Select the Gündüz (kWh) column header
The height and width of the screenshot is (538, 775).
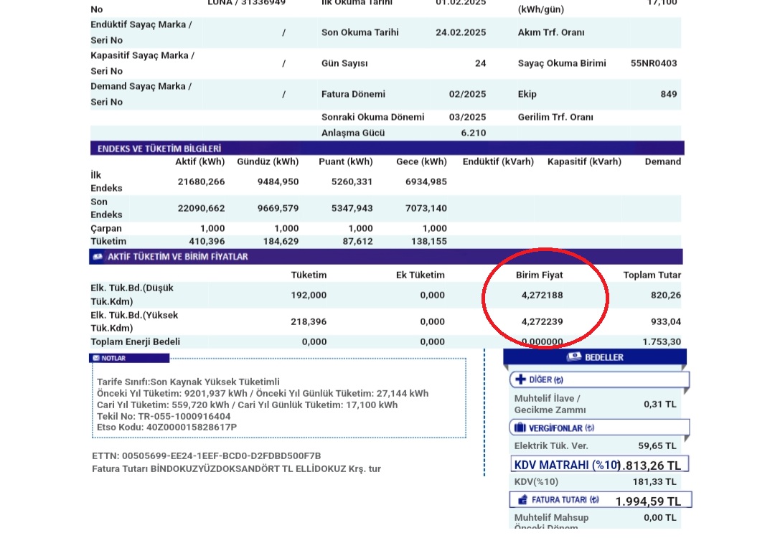tap(268, 161)
